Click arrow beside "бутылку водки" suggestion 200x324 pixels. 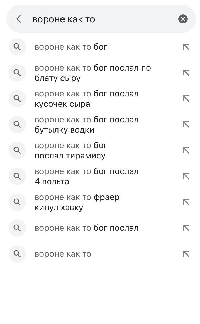(x=186, y=125)
